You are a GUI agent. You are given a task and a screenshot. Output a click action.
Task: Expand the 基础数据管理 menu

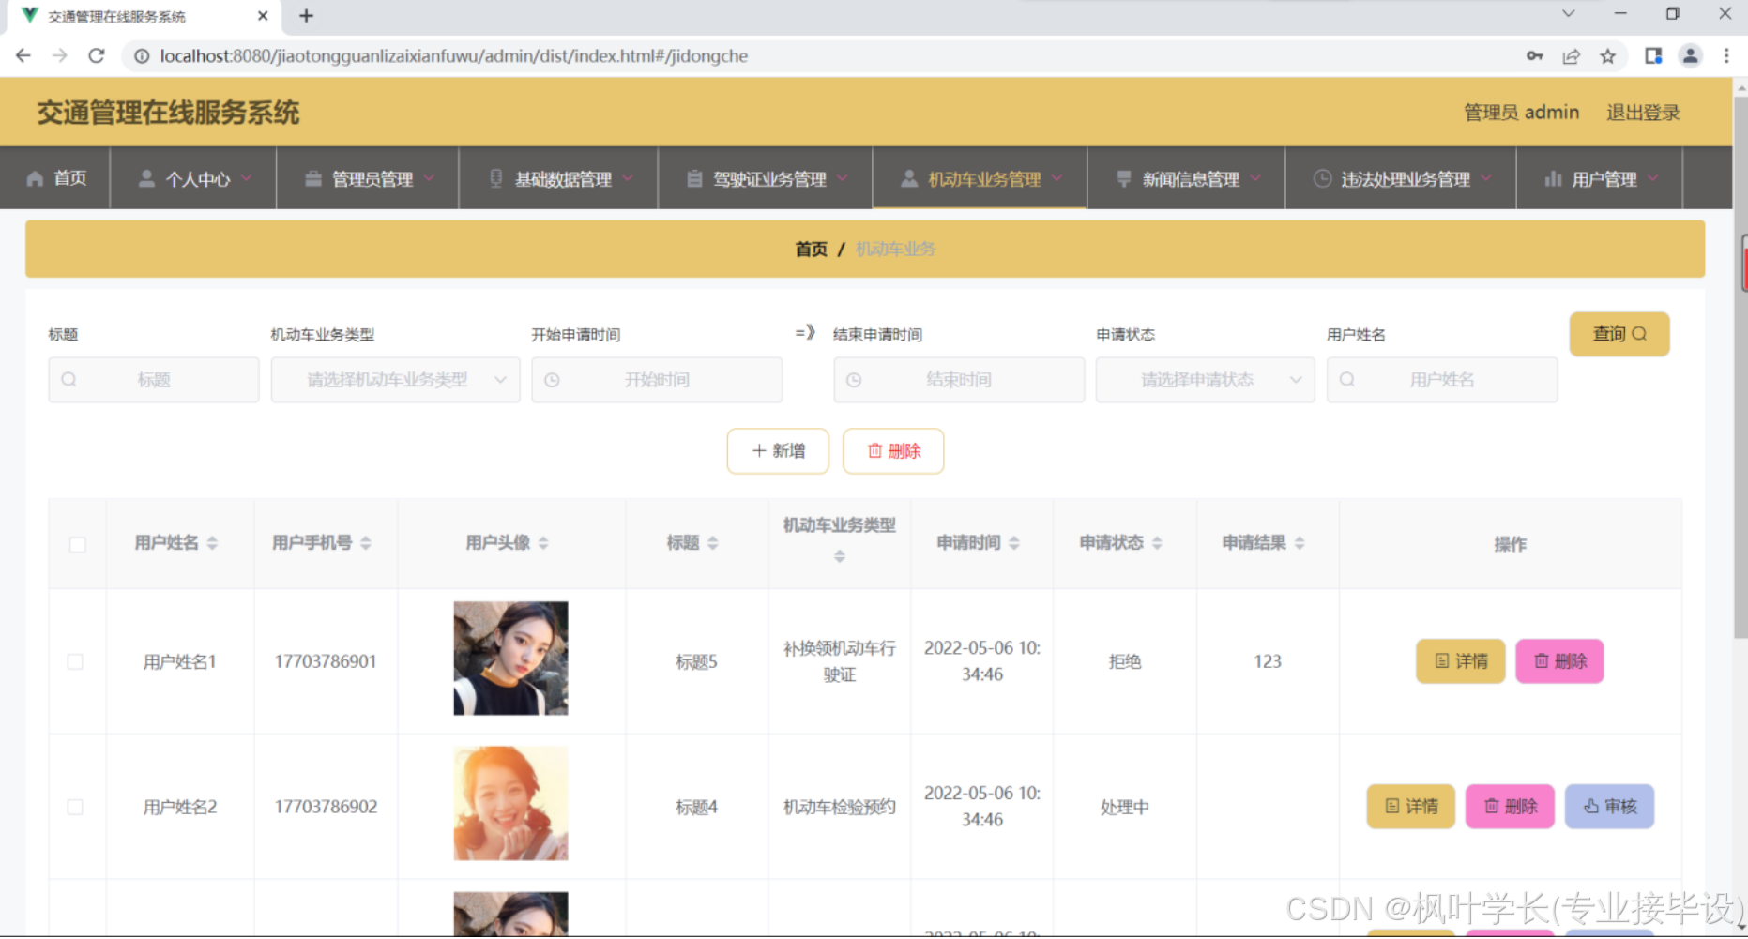click(x=559, y=178)
